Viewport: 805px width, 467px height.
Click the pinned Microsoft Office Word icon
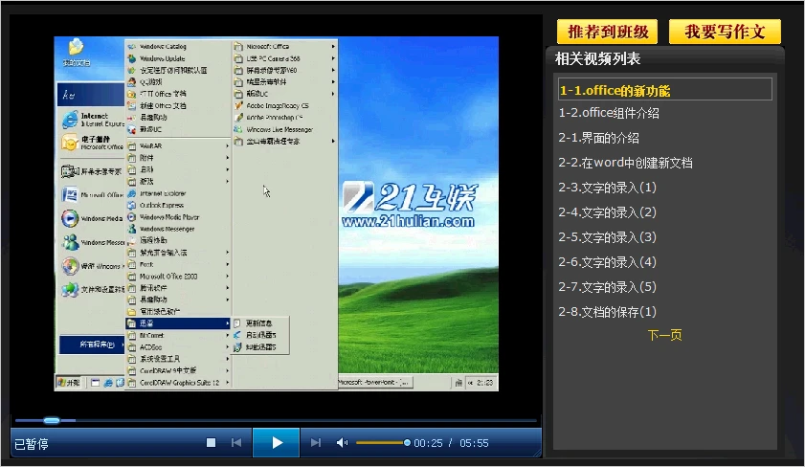(69, 195)
